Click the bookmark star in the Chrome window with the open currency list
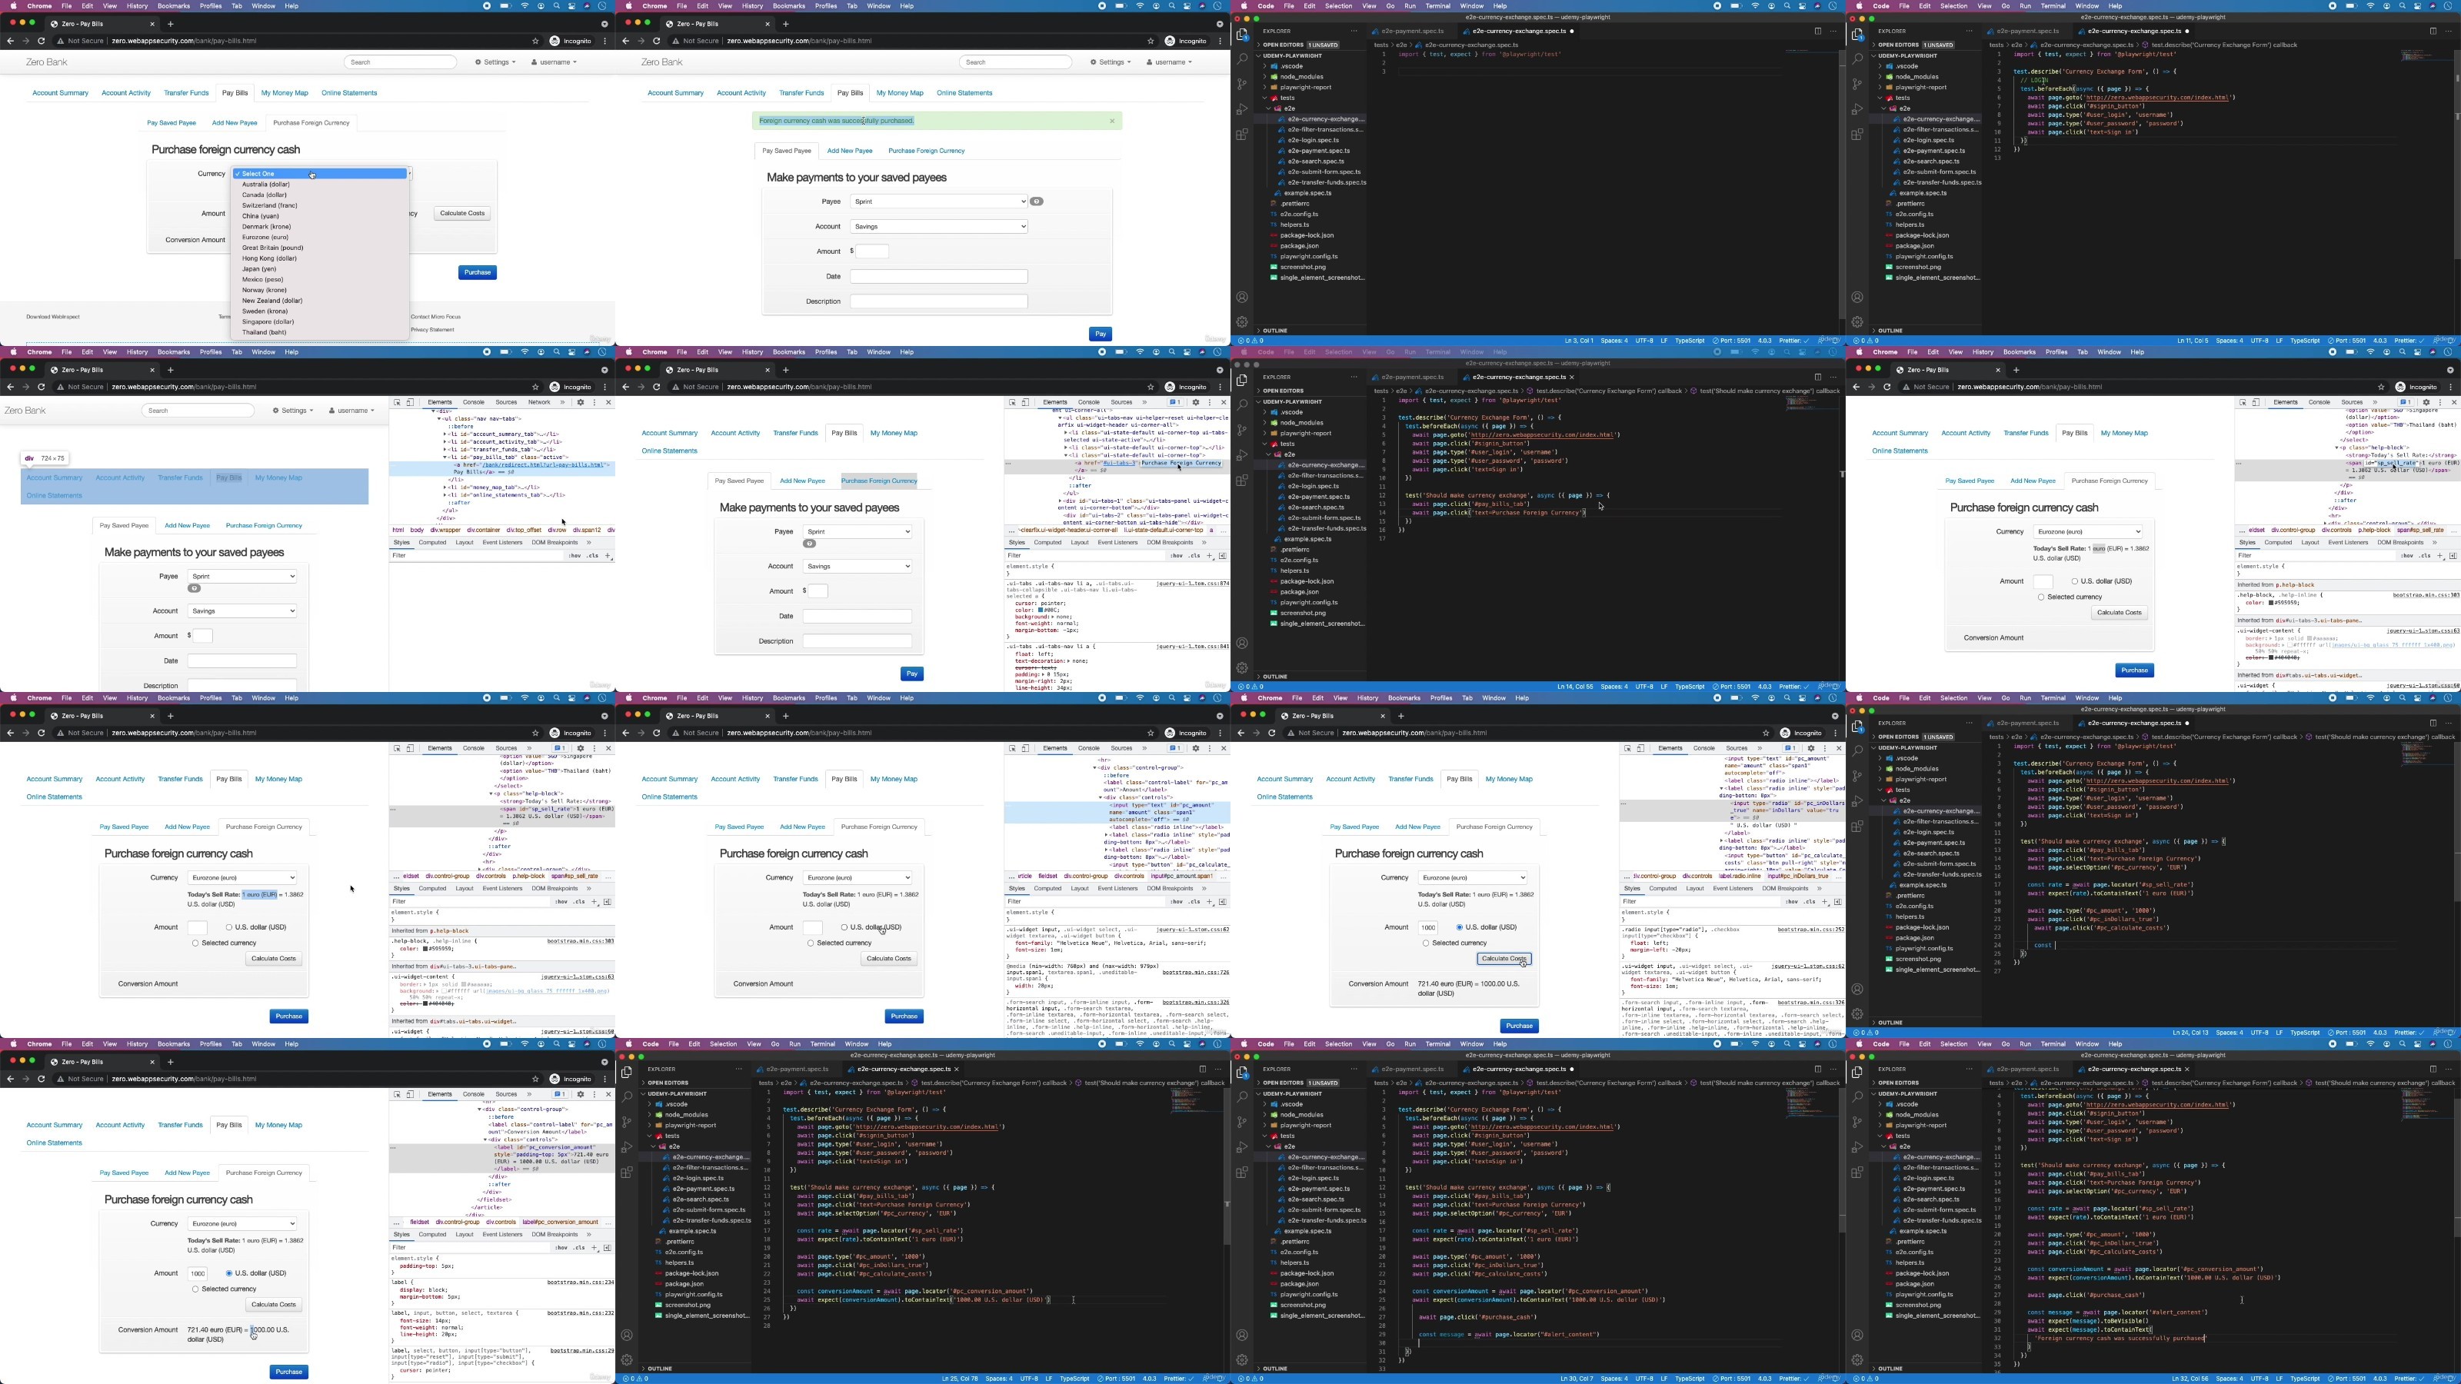 pyautogui.click(x=535, y=41)
